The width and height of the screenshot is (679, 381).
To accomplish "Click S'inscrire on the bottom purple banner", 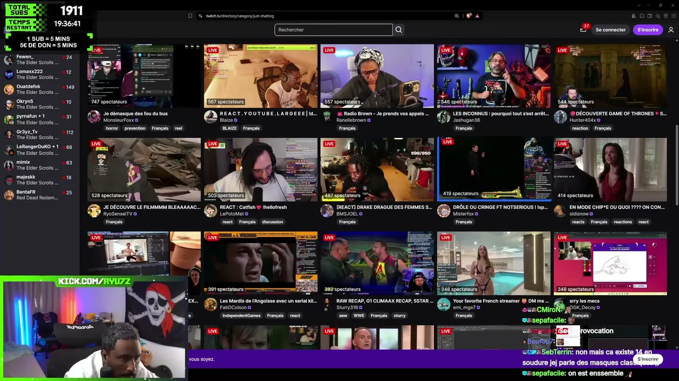I will pyautogui.click(x=648, y=359).
